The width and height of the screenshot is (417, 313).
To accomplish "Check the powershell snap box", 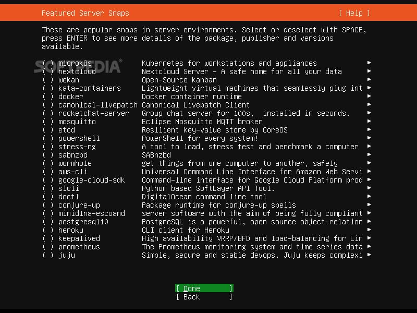I will [x=48, y=138].
